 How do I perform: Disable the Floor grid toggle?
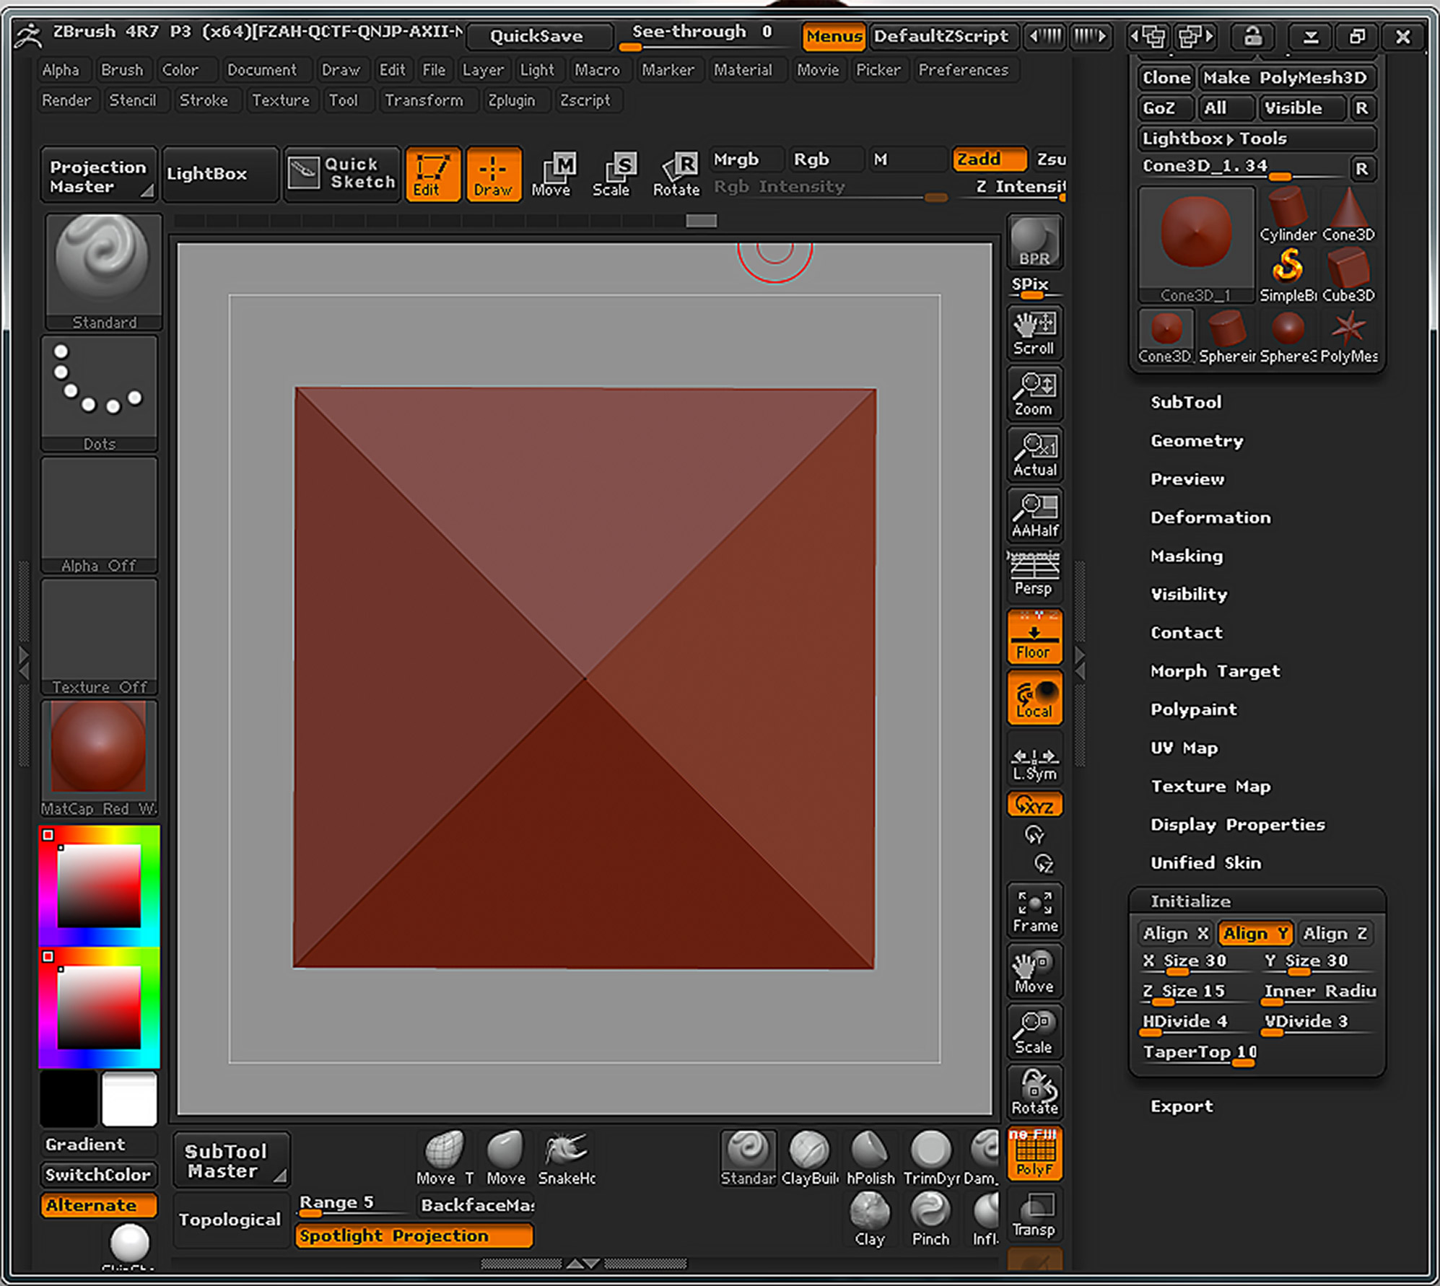[1034, 637]
